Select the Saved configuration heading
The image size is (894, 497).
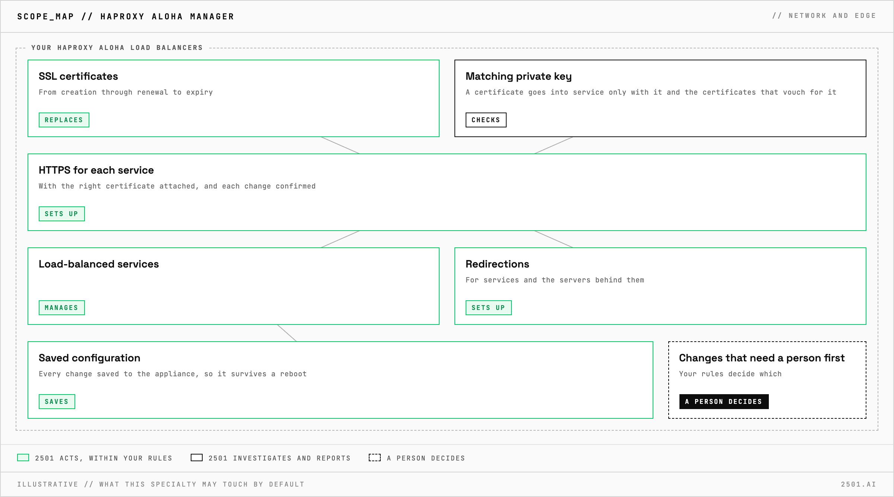pos(89,358)
